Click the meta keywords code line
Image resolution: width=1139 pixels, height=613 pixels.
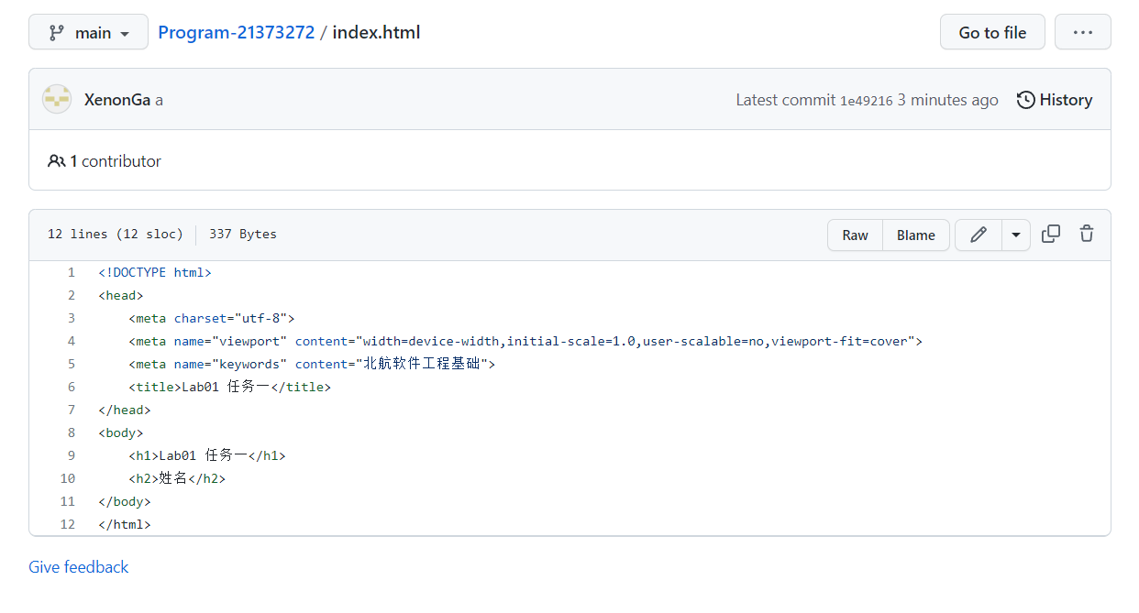coord(312,364)
